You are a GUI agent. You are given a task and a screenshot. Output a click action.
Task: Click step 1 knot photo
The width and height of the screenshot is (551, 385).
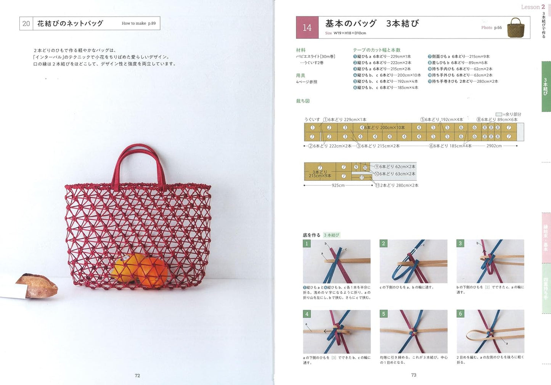(337, 261)
